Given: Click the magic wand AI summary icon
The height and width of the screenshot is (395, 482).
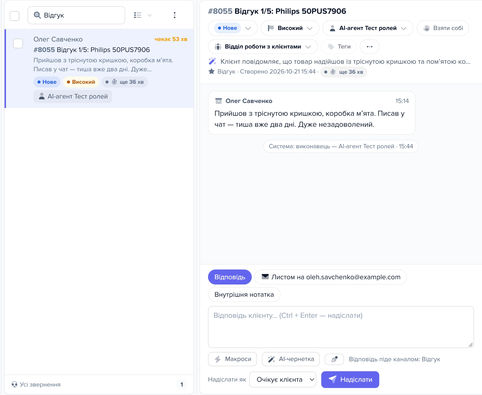Looking at the screenshot, I should point(212,61).
